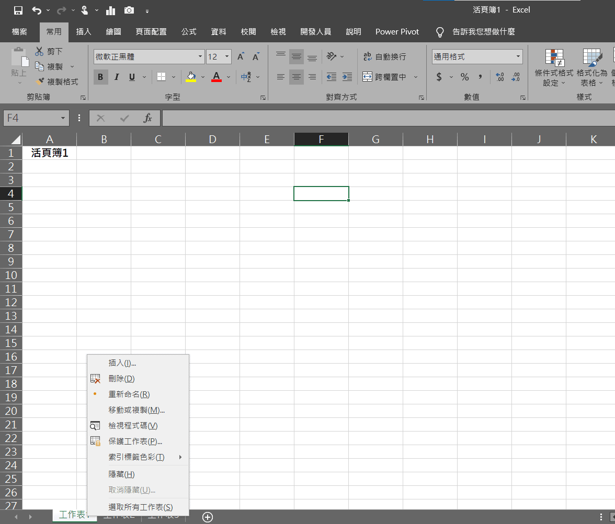Expand the font color dropdown arrow

coord(229,77)
